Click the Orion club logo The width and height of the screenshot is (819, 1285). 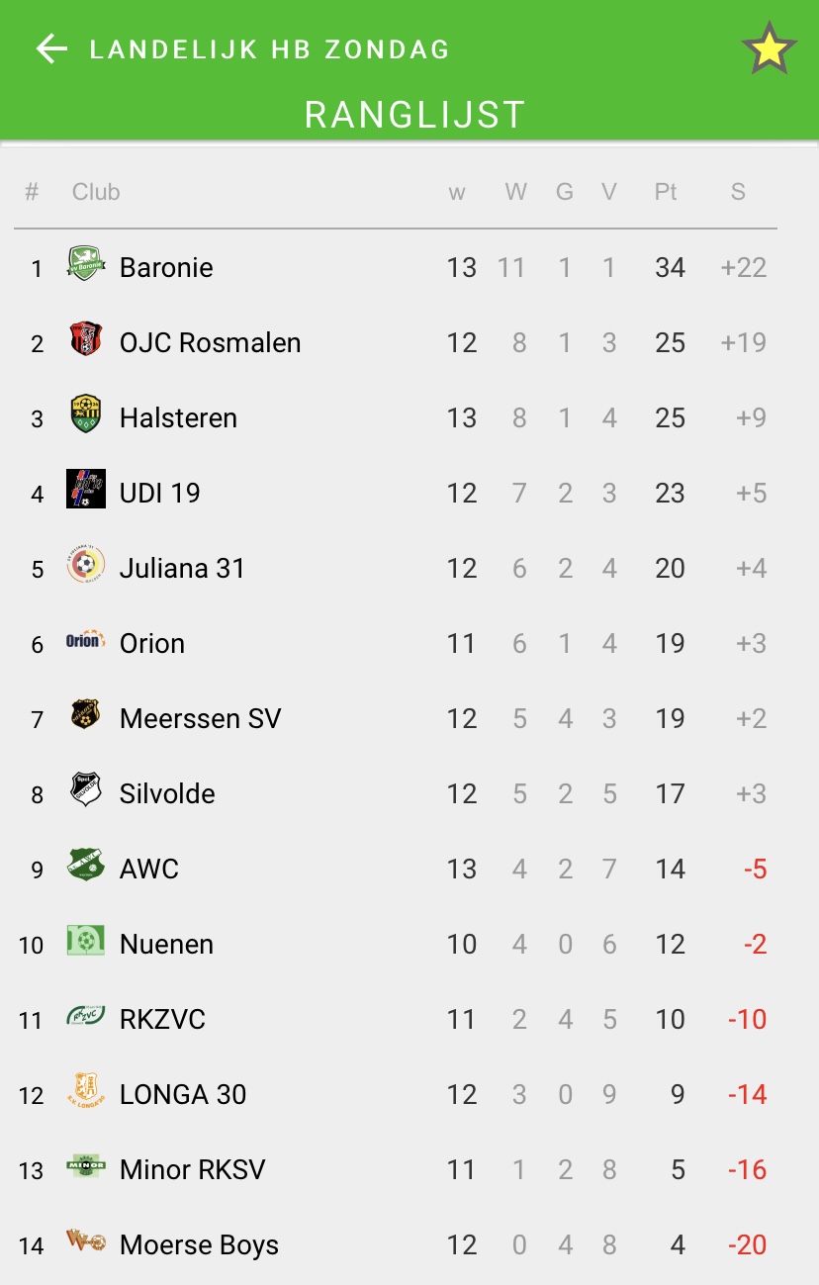pos(86,640)
